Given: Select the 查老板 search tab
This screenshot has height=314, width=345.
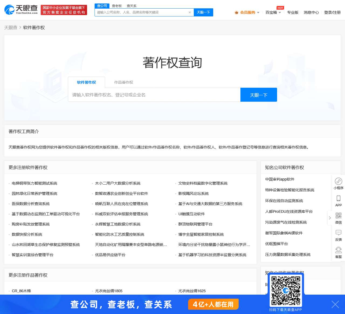Looking at the screenshot, I should [117, 6].
